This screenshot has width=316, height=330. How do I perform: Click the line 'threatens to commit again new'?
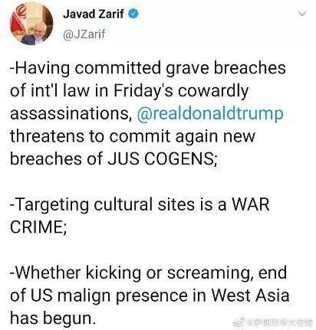point(133,136)
